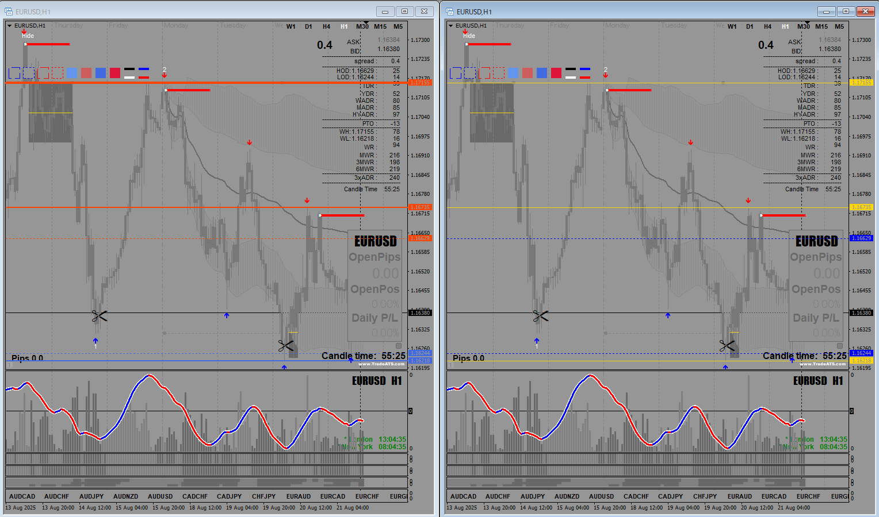Choose light blue filled swatch in left chart

pos(72,73)
